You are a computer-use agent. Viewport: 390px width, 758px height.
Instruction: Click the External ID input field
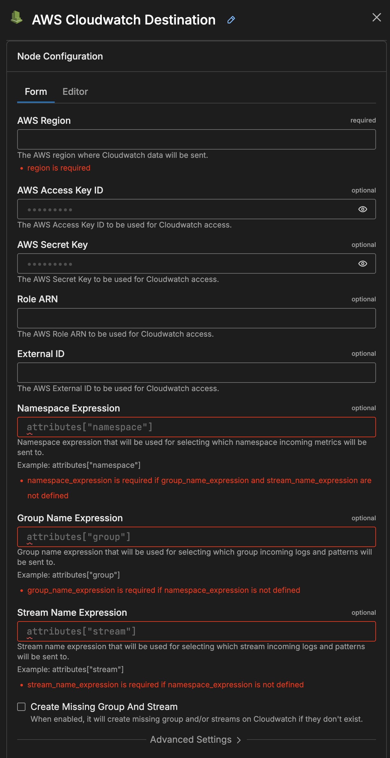point(196,373)
